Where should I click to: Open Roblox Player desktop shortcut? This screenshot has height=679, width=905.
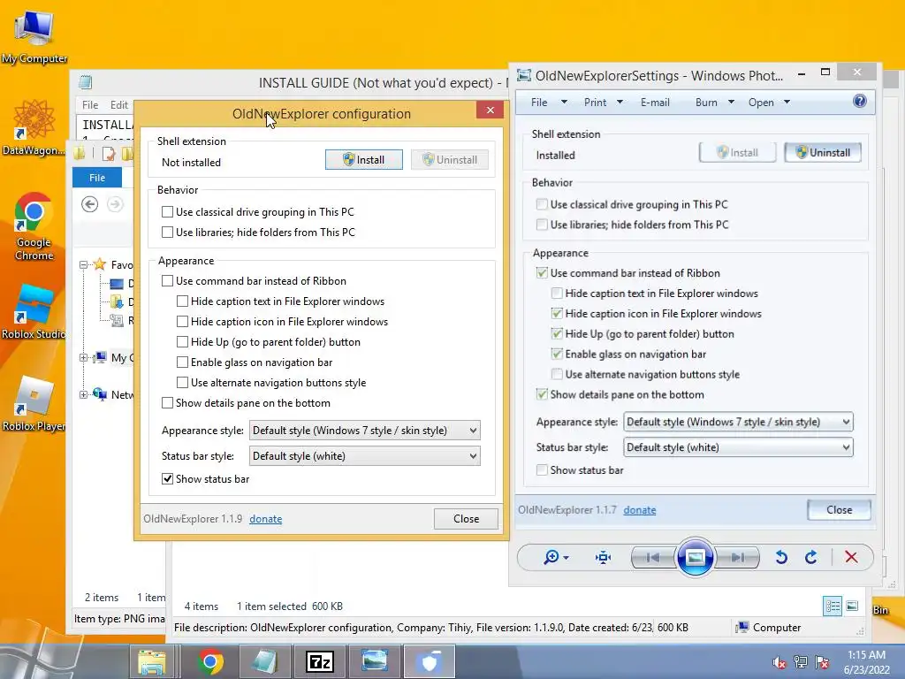tap(34, 403)
